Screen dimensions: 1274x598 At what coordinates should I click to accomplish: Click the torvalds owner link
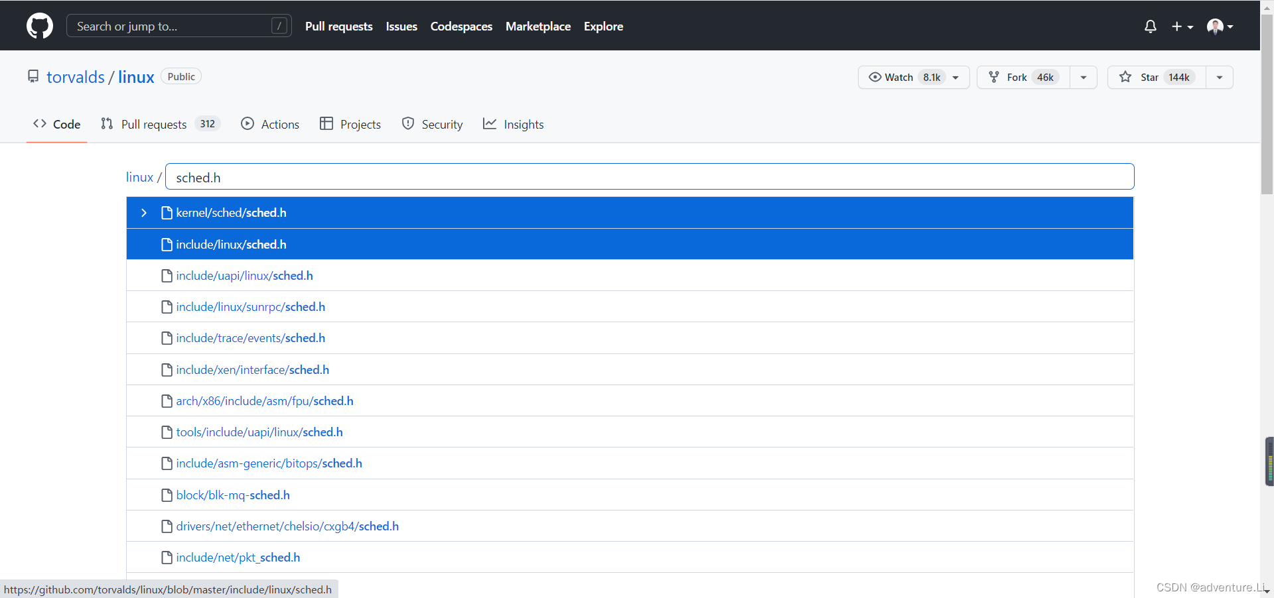(x=76, y=77)
